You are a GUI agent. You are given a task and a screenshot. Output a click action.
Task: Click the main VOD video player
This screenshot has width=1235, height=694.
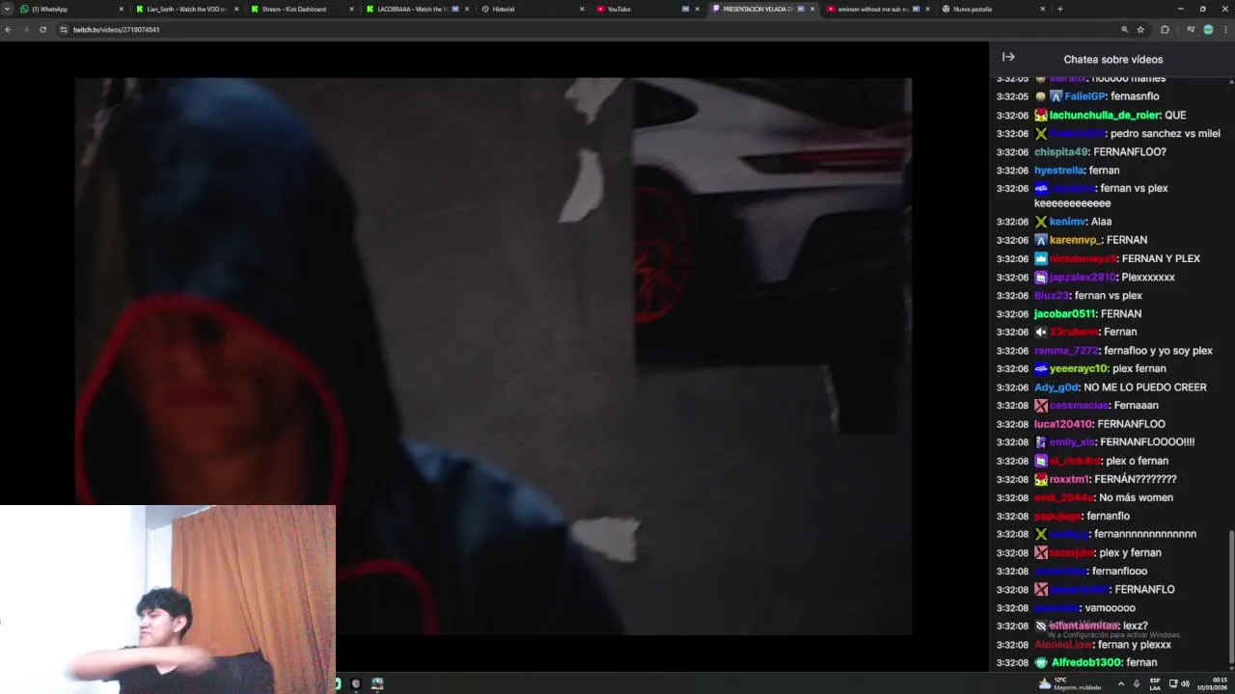(x=493, y=357)
